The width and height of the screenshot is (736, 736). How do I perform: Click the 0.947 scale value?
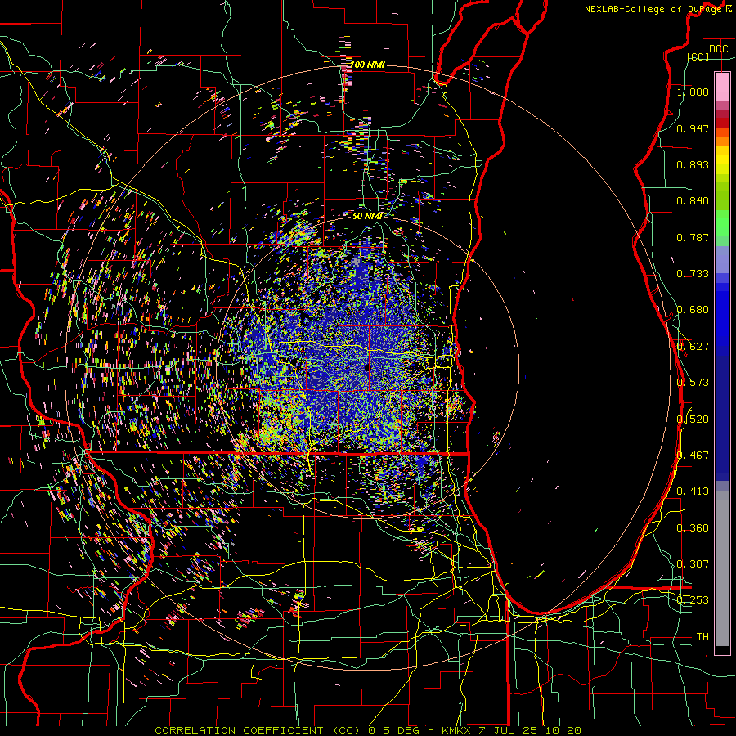(693, 128)
